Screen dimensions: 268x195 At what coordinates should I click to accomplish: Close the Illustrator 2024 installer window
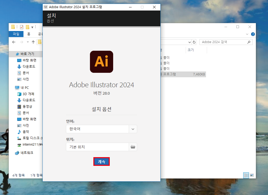154,7
